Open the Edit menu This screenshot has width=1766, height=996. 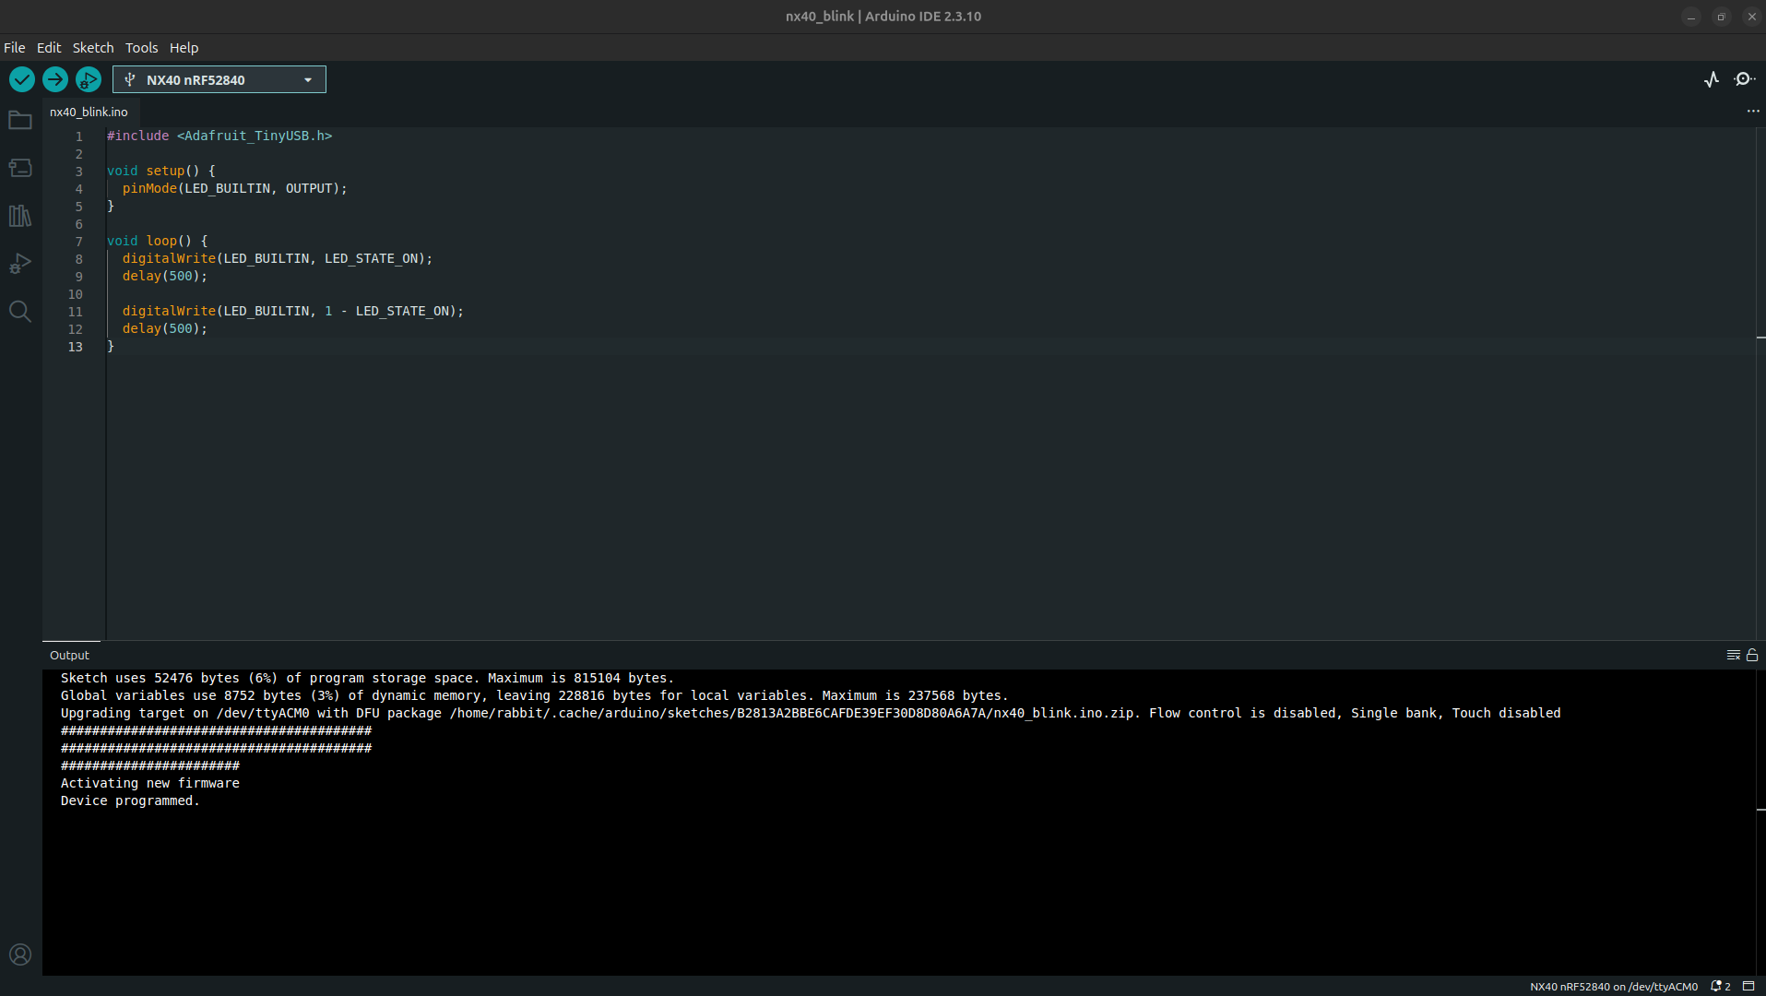[x=49, y=48]
